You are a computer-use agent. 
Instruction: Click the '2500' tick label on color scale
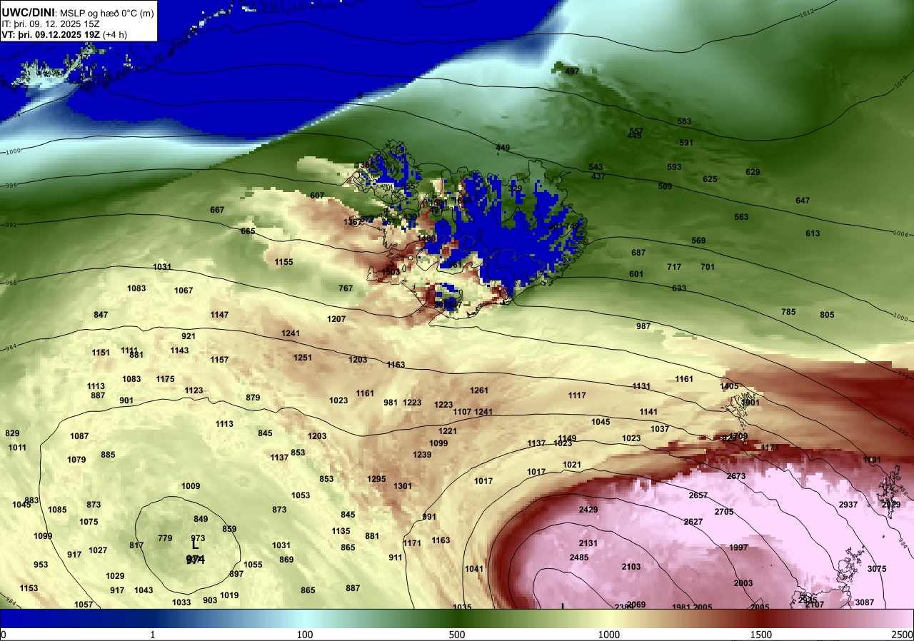pyautogui.click(x=902, y=635)
